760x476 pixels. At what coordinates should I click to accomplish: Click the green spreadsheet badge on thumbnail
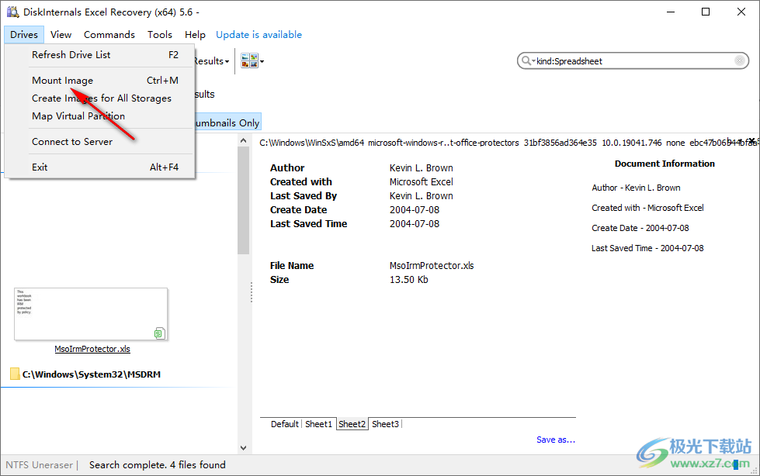point(159,333)
